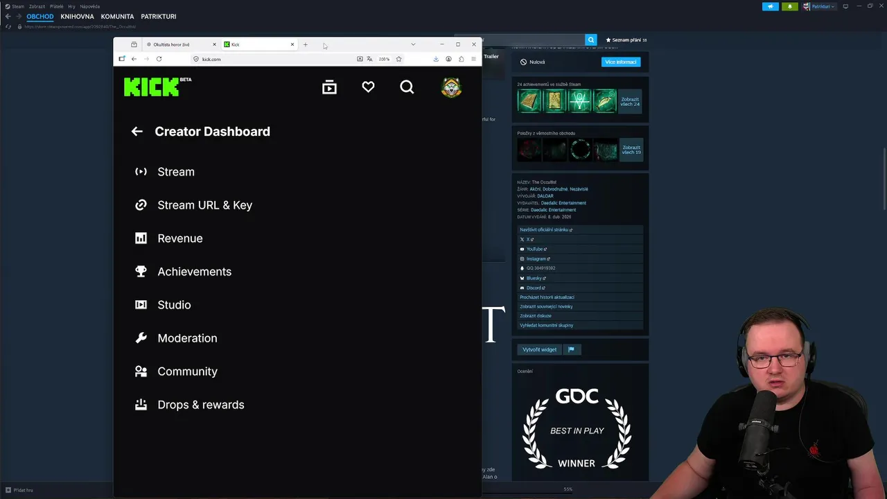Reload the kick.com page in browser
The image size is (887, 499).
coord(159,59)
